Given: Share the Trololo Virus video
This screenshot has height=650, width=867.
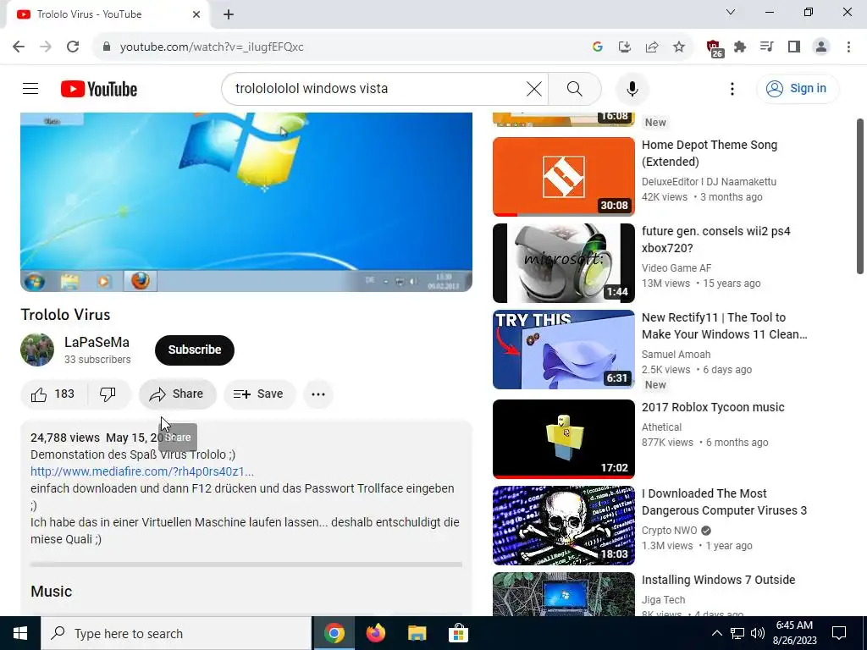Looking at the screenshot, I should (178, 394).
